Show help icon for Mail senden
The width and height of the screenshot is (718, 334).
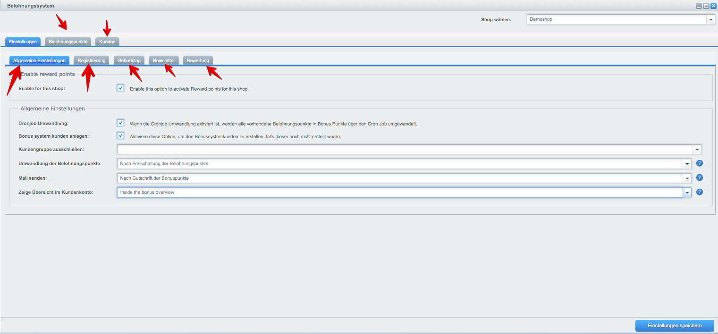pos(700,178)
